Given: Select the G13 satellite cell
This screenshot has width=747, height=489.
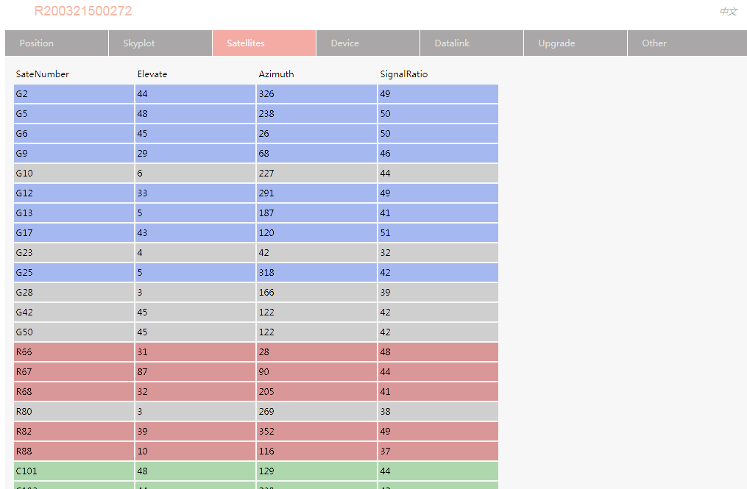Looking at the screenshot, I should [74, 213].
